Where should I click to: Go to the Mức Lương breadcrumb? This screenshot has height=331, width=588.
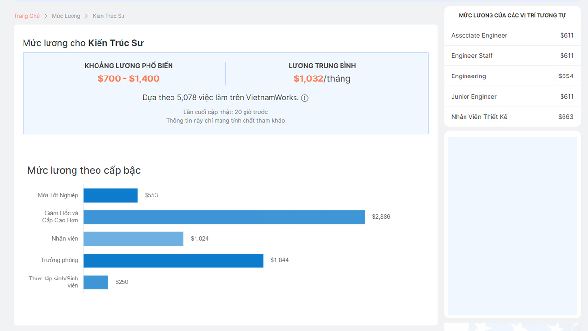[66, 16]
